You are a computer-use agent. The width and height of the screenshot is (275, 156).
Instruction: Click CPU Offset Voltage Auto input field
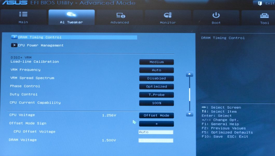156,132
